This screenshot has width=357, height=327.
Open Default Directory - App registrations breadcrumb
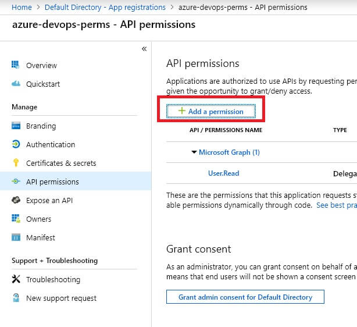click(105, 8)
